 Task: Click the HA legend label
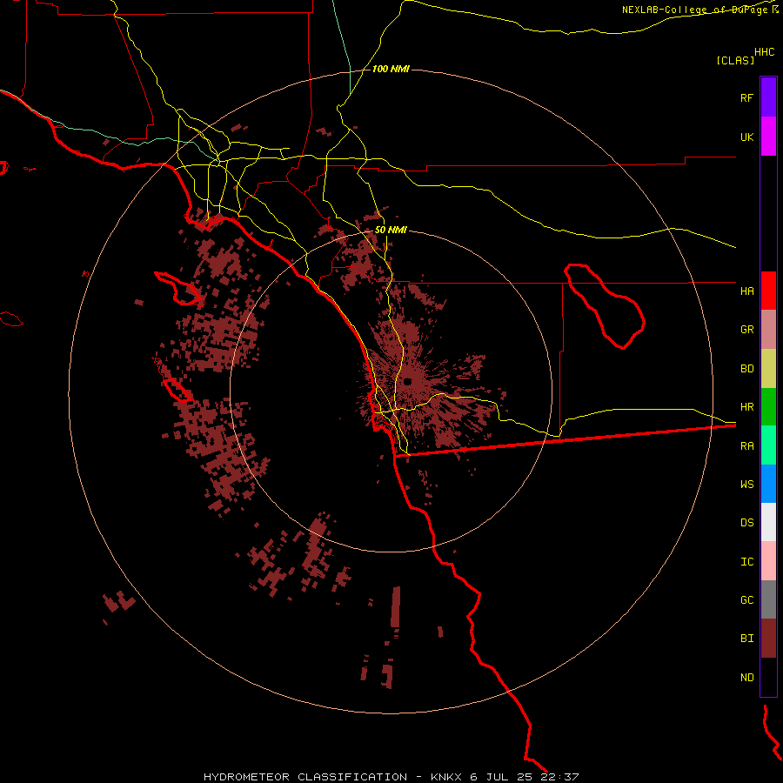pos(746,291)
